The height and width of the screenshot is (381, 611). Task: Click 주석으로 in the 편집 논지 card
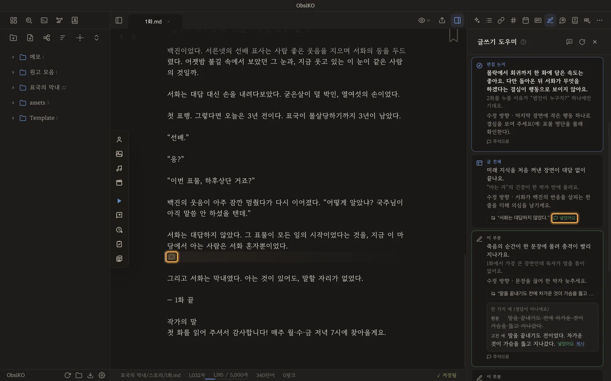coord(498,141)
